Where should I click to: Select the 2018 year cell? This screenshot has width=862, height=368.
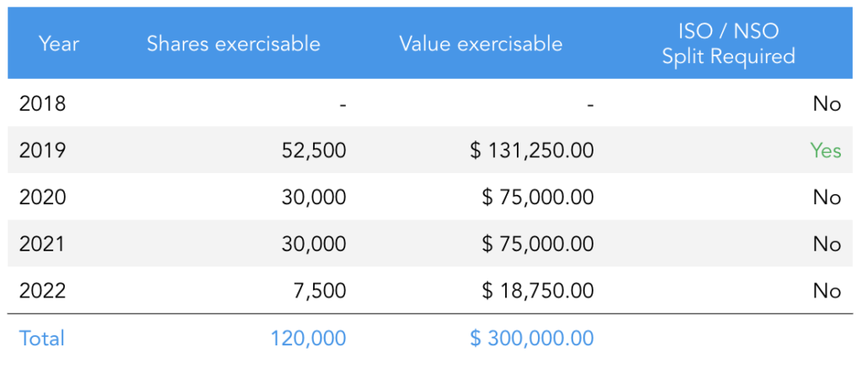[x=42, y=103]
